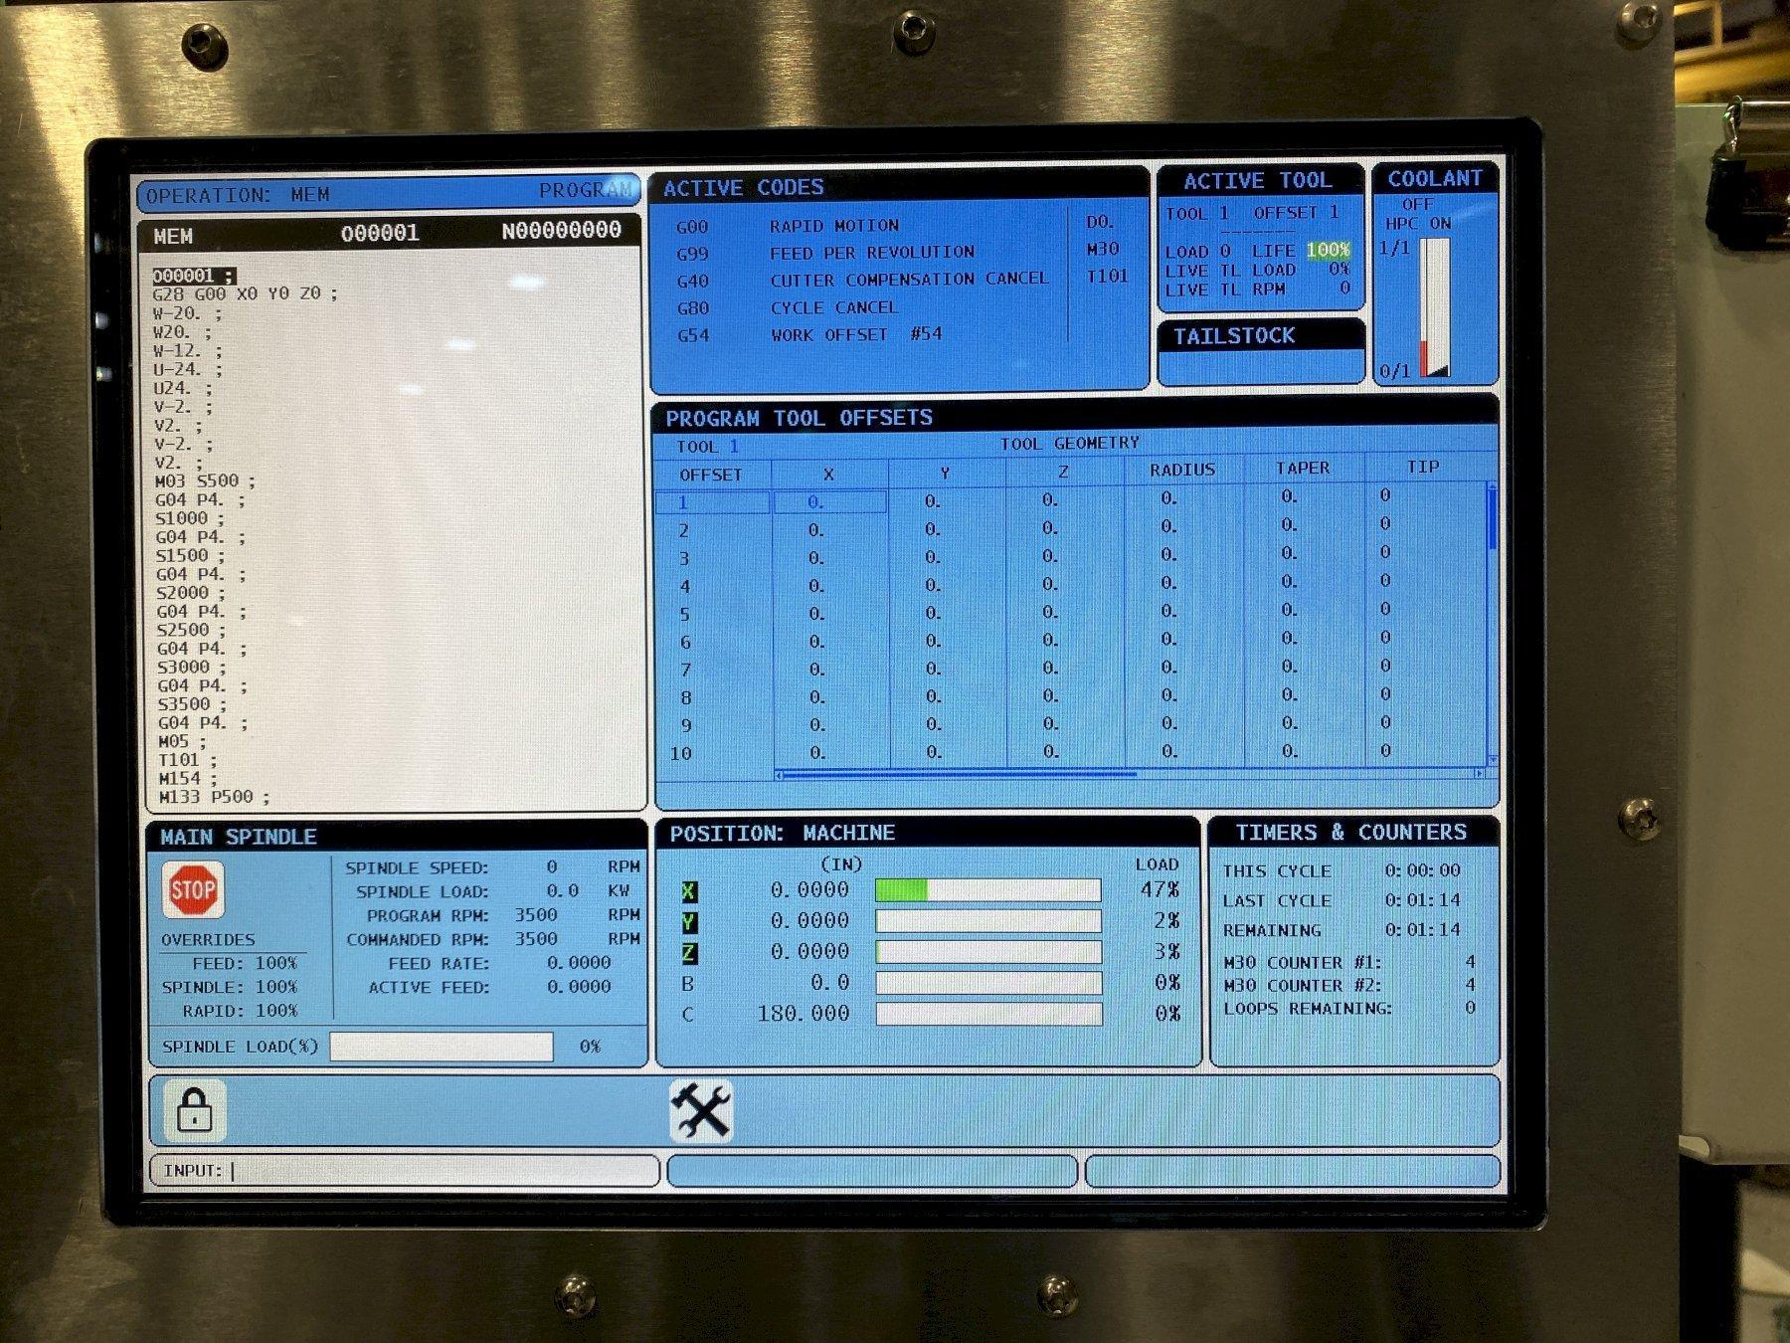The image size is (1790, 1343).
Task: Click the M154 program line
Action: point(187,779)
